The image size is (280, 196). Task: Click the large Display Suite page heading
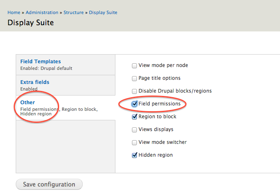point(31,23)
